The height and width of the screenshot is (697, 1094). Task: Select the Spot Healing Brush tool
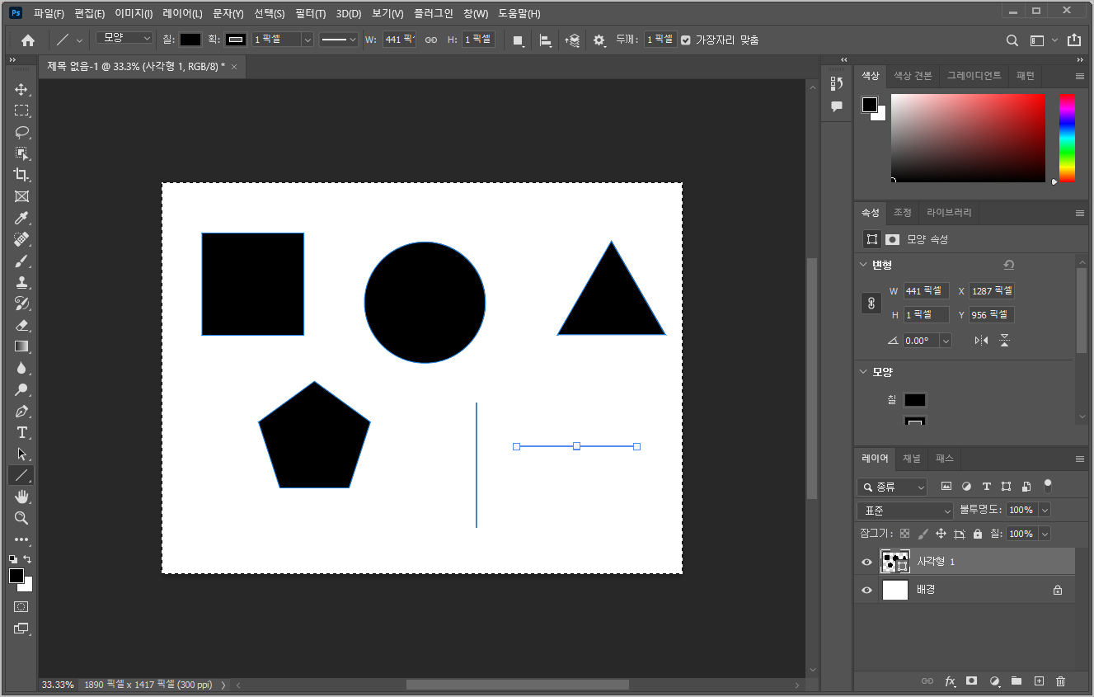click(x=21, y=239)
